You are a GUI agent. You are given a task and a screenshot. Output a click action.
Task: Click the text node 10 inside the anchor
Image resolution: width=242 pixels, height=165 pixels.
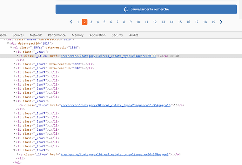pyautogui.click(x=176, y=105)
